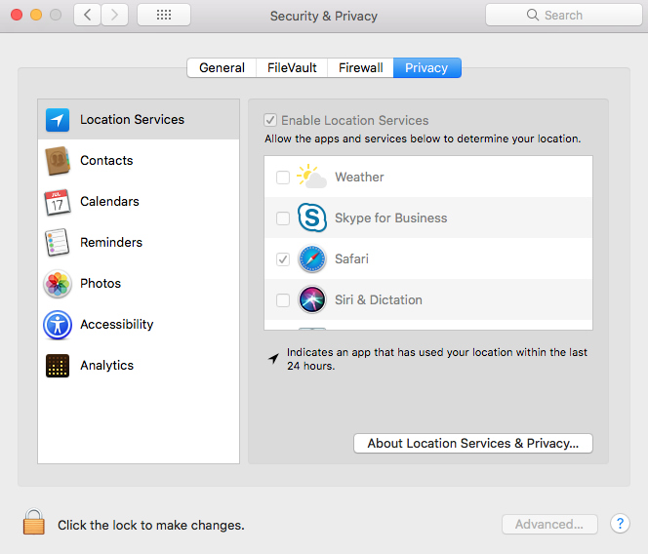Check the Siri & Dictation checkbox

coord(283,300)
